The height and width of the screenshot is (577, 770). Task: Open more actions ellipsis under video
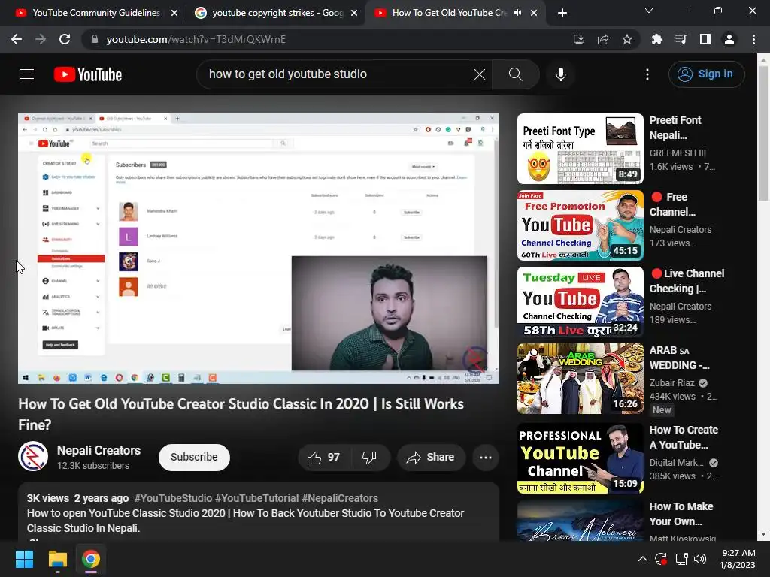click(x=486, y=458)
